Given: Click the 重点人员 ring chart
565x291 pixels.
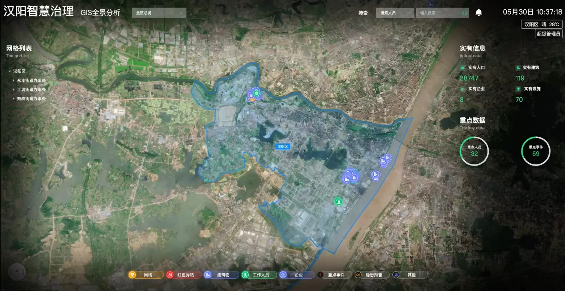Looking at the screenshot, I should (x=474, y=151).
